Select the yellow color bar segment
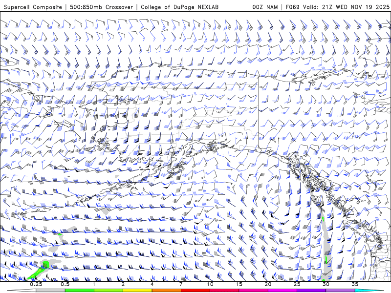Viewport: 391px width, 293px height. tap(137, 291)
